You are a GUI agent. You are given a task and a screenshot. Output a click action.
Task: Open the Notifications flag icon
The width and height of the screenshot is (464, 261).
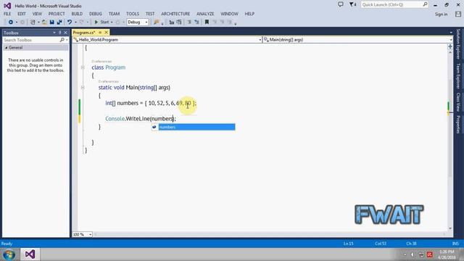[x=352, y=4]
